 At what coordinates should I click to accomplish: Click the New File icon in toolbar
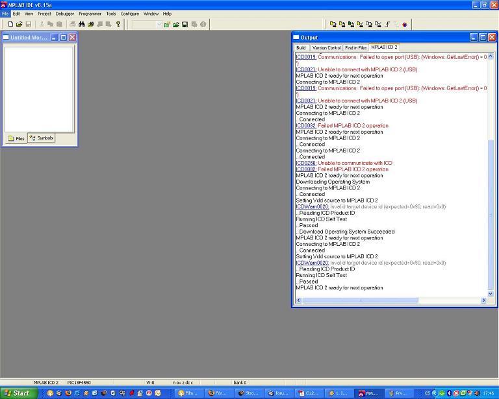[x=10, y=24]
